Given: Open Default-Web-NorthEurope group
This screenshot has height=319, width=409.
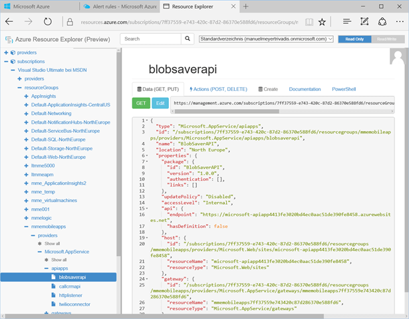Looking at the screenshot, I should (59, 157).
